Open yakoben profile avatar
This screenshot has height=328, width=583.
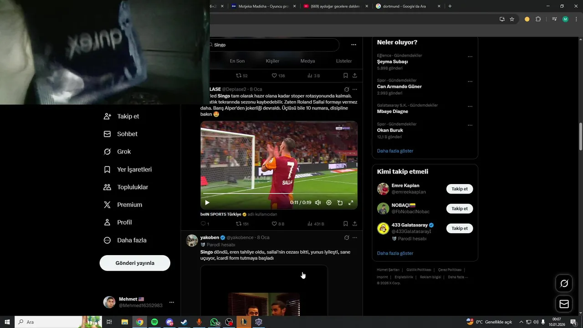point(192,241)
